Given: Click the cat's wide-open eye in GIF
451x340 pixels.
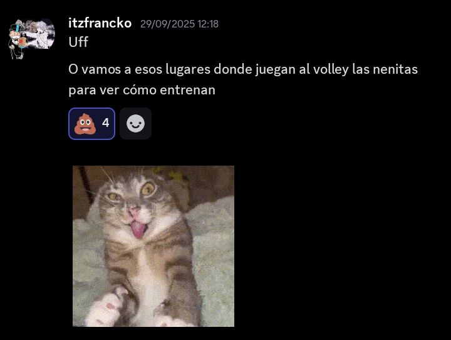Looking at the screenshot, I should (x=148, y=189).
